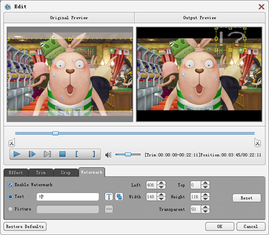Confirm with the OK button
The width and height of the screenshot is (269, 235).
(x=220, y=226)
